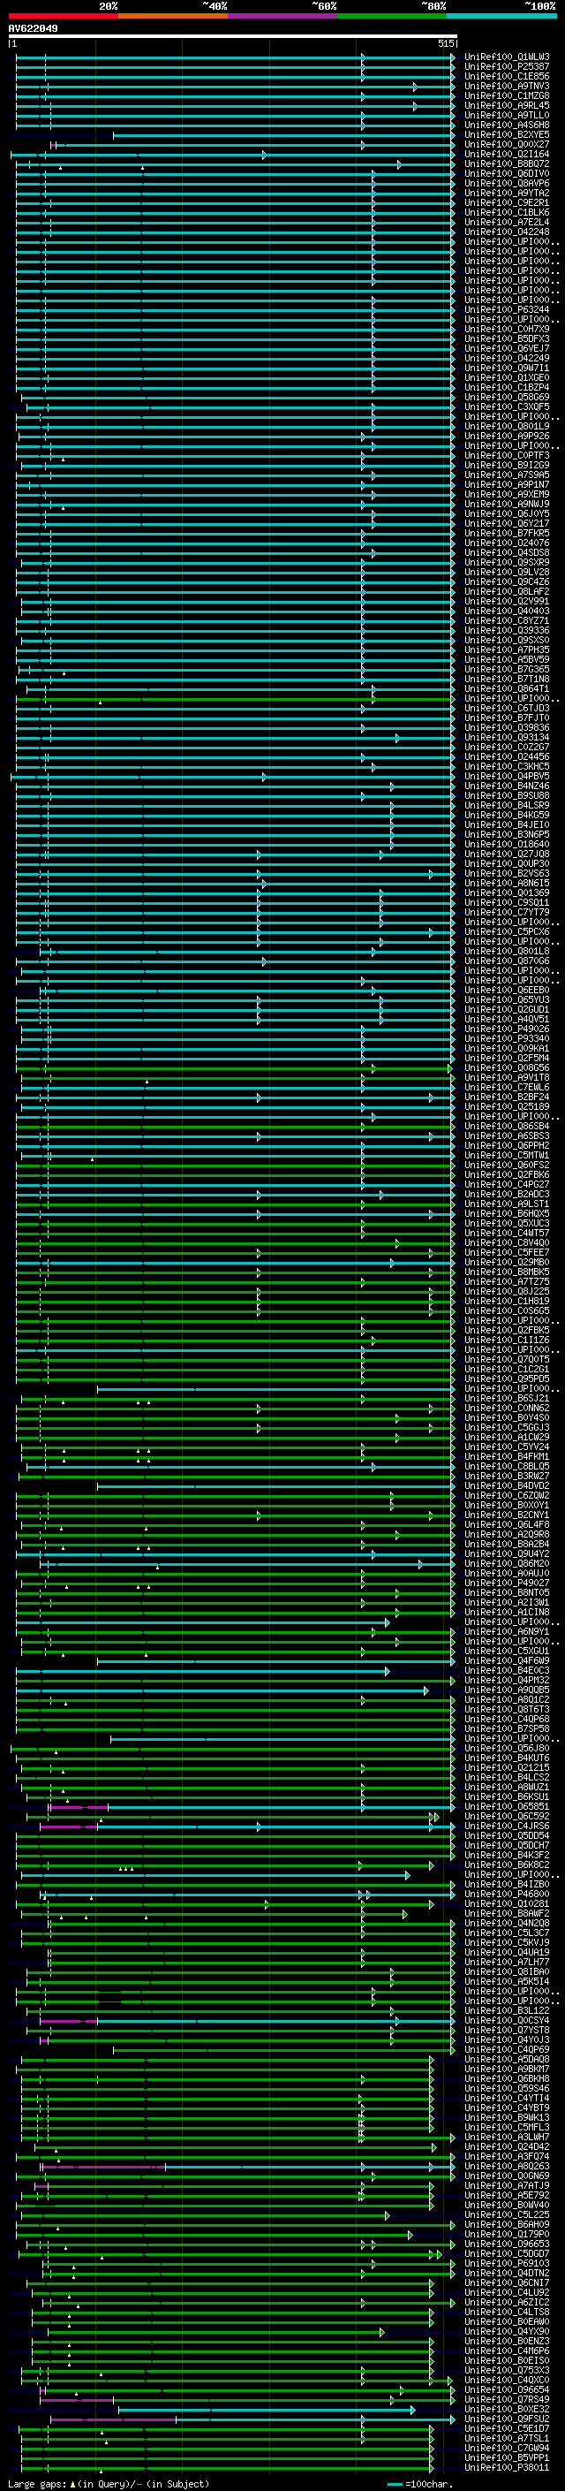Click hit label UniRef100_B6SJ21
Image resolution: width=565 pixels, height=2491 pixels.
[x=507, y=1398]
